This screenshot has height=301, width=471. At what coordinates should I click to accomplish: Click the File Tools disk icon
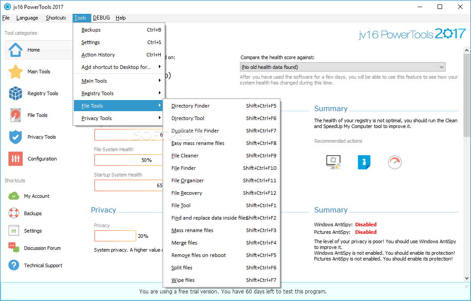[15, 115]
